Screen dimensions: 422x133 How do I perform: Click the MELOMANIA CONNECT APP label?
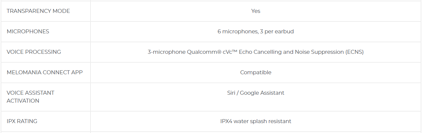click(x=44, y=72)
